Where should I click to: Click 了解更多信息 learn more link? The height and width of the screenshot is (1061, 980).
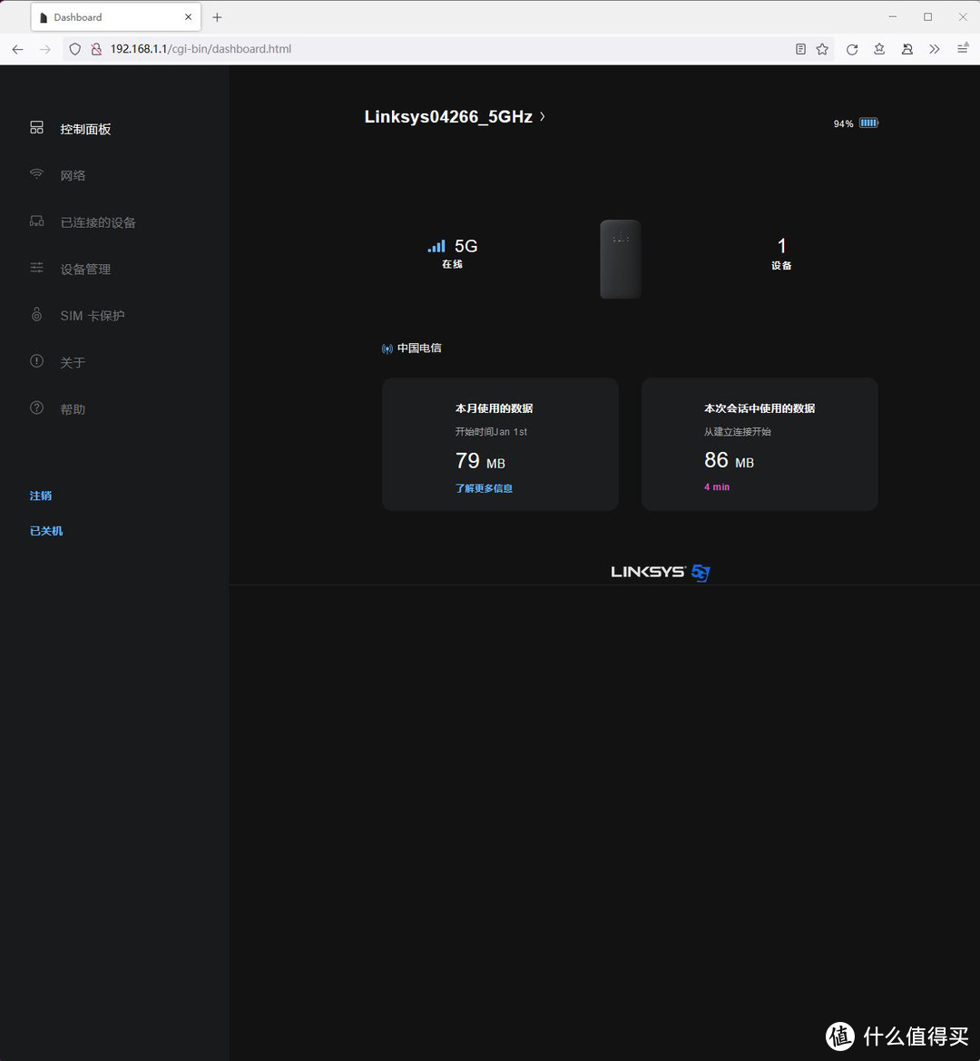(x=484, y=488)
